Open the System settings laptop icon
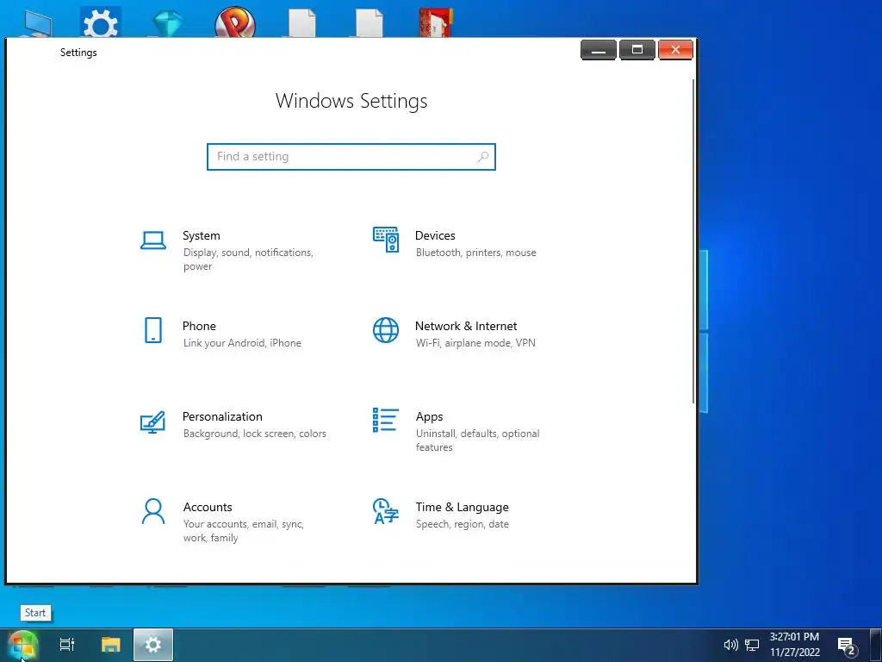The width and height of the screenshot is (882, 662). tap(153, 240)
